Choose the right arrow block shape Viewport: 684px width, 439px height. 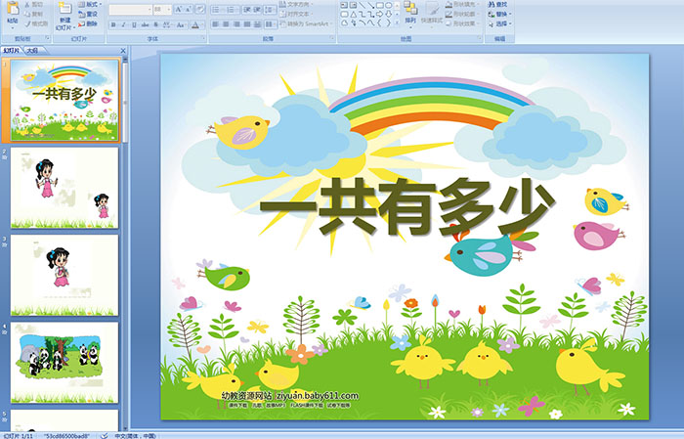pyautogui.click(x=380, y=15)
